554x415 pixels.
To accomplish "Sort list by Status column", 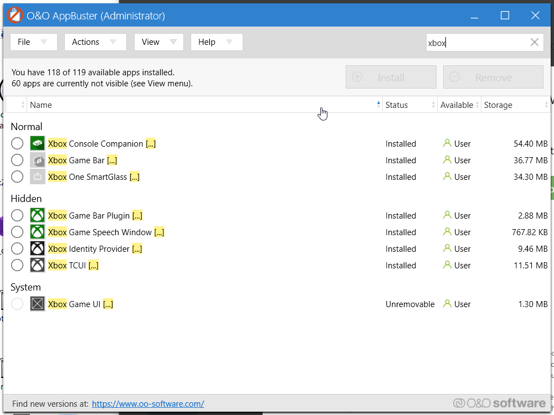I will point(410,105).
